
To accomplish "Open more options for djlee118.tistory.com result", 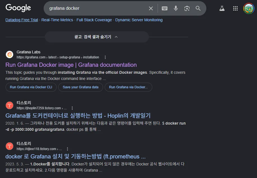I will click(x=67, y=149).
